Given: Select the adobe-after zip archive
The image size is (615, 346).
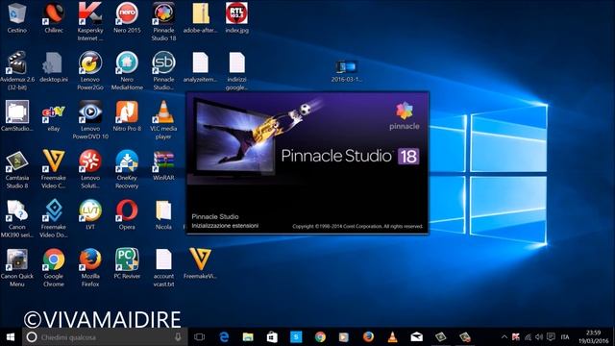Looking at the screenshot, I should pyautogui.click(x=200, y=17).
